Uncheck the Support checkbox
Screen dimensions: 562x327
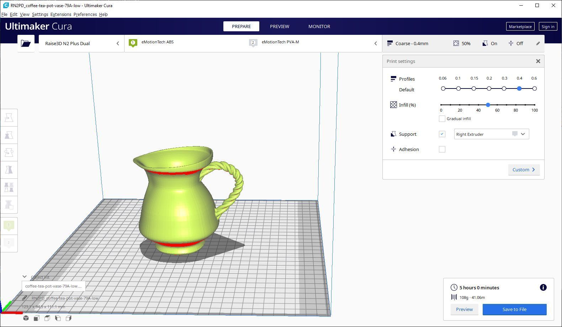point(442,134)
